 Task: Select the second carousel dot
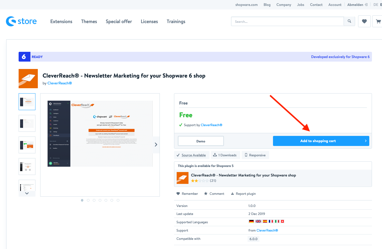[x=88, y=200]
